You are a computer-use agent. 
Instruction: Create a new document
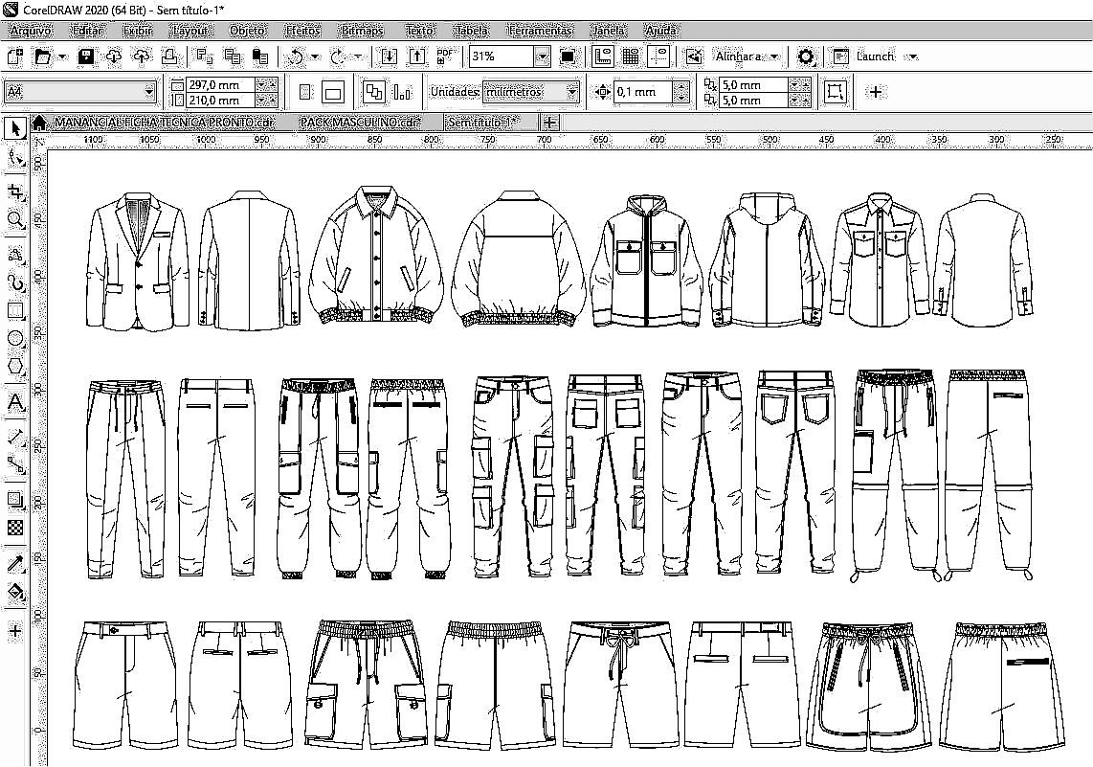(14, 56)
